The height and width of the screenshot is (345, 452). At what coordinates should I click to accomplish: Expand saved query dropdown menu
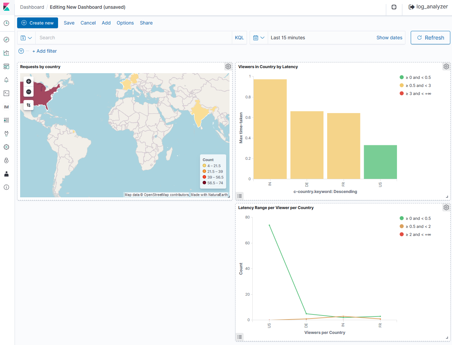(x=26, y=38)
